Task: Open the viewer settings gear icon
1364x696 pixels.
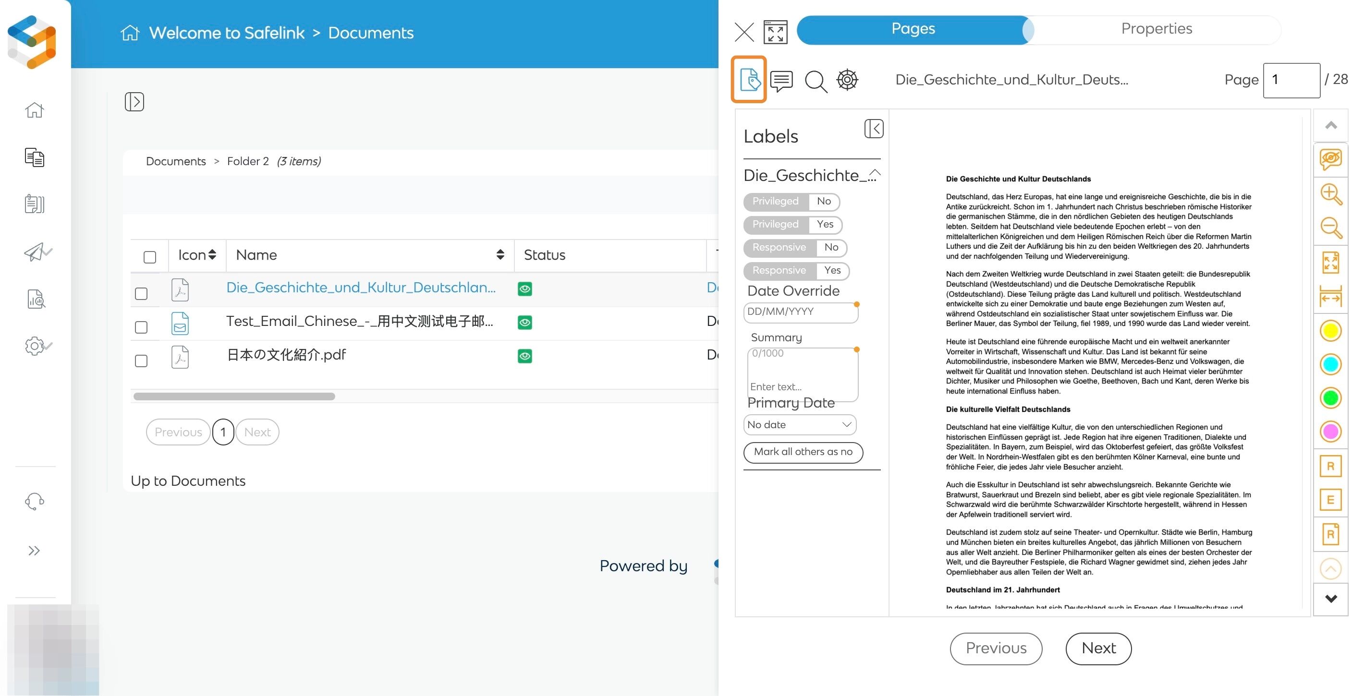Action: point(847,80)
